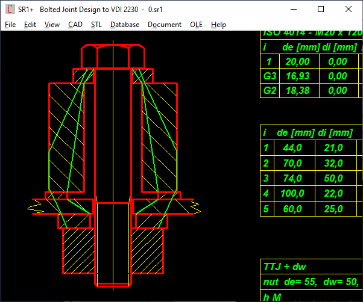Click the G2 row label in the bolt table
The image size is (363, 302).
[270, 90]
